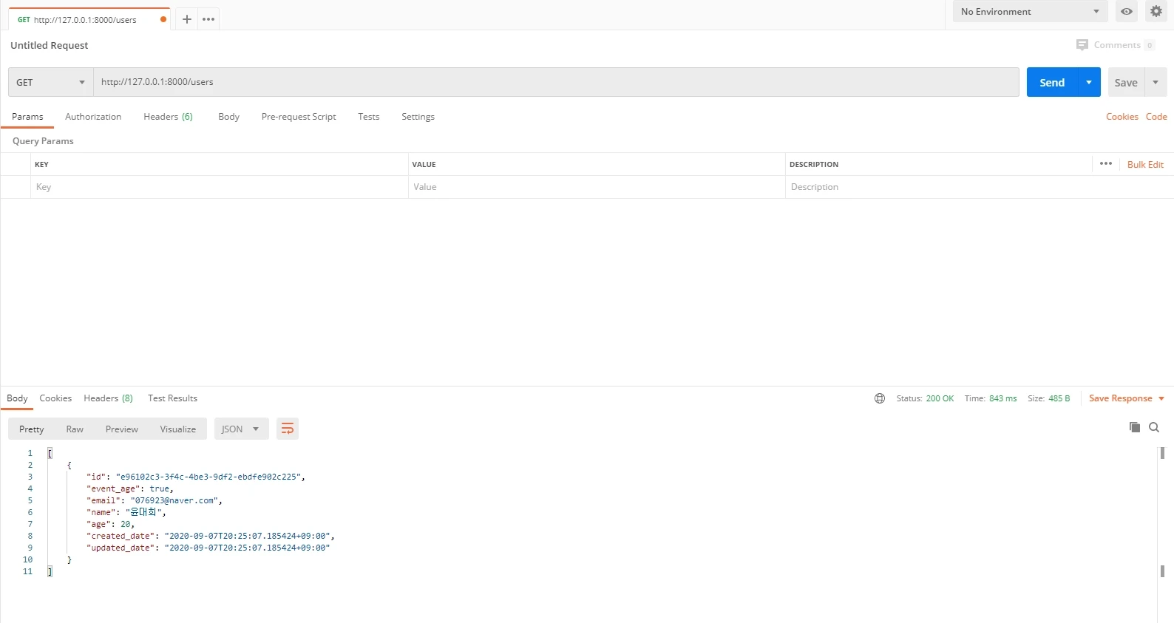Open manage environments gear icon
The height and width of the screenshot is (623, 1174).
click(x=1156, y=12)
